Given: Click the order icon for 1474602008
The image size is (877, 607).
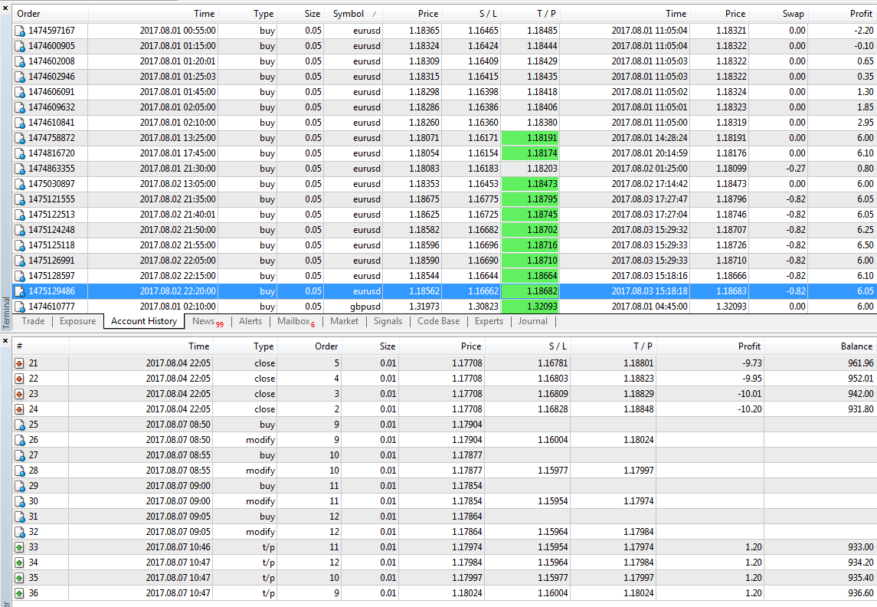Looking at the screenshot, I should [x=20, y=61].
